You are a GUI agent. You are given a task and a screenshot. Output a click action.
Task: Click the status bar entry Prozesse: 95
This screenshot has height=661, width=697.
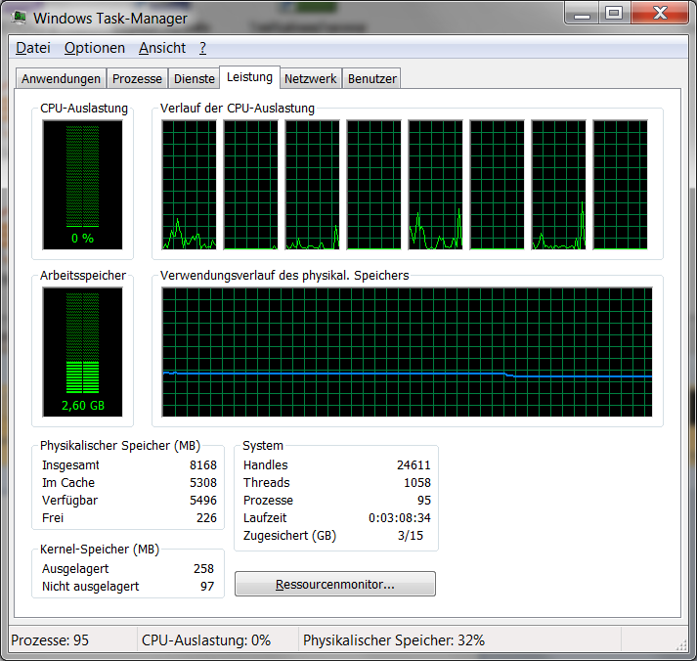coord(50,640)
